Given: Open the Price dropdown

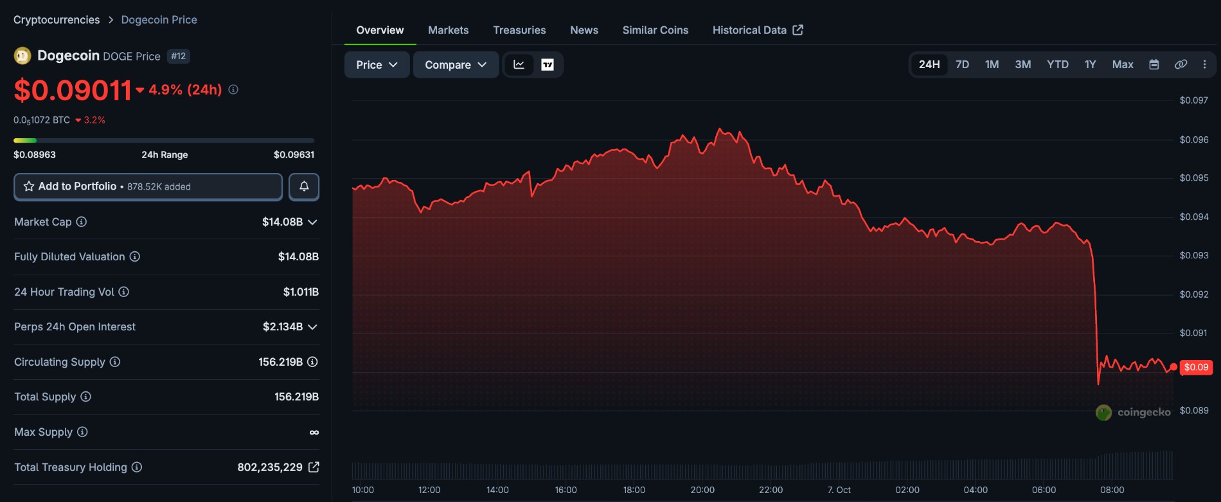Looking at the screenshot, I should (377, 65).
